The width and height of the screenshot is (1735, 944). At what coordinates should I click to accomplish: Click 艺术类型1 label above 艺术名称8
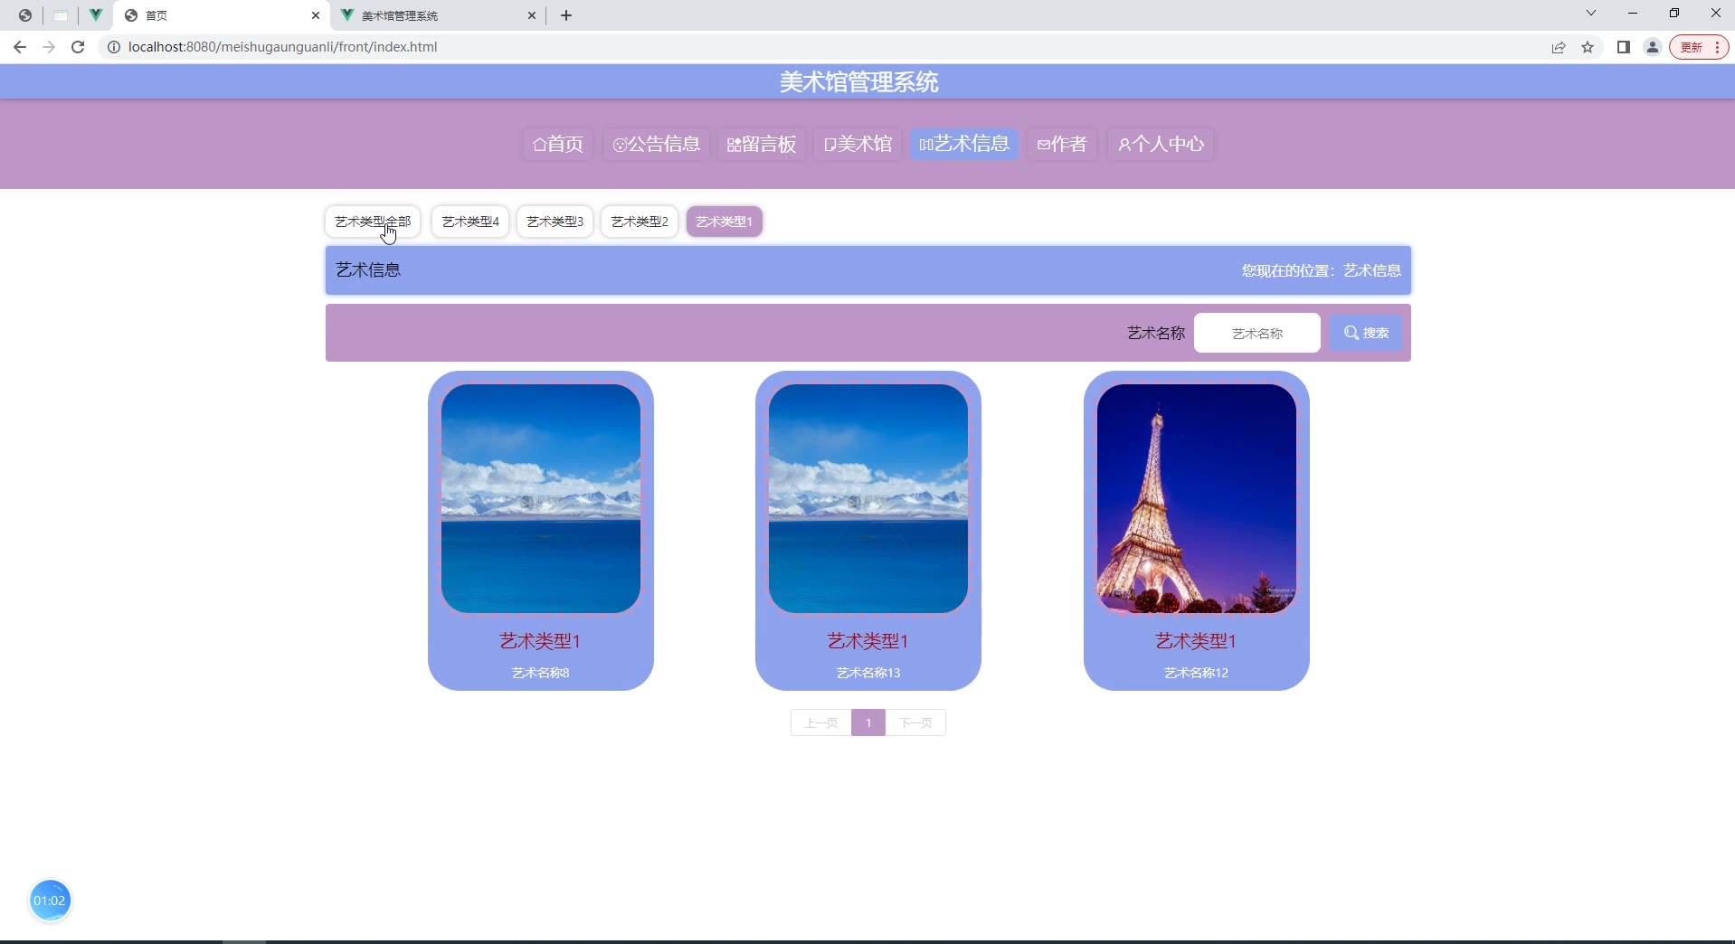click(541, 641)
